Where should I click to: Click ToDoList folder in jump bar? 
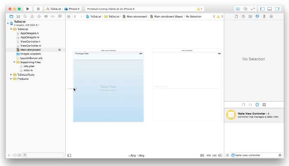pyautogui.click(x=112, y=17)
